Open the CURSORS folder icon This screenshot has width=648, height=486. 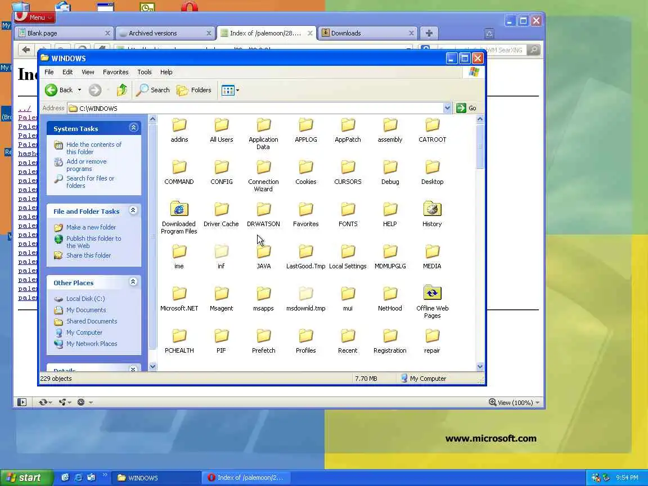click(x=348, y=168)
